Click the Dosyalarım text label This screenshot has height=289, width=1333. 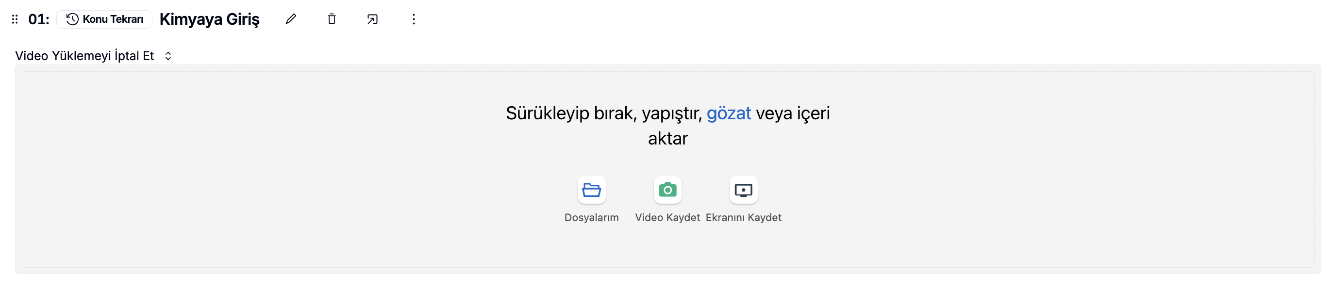coord(591,218)
